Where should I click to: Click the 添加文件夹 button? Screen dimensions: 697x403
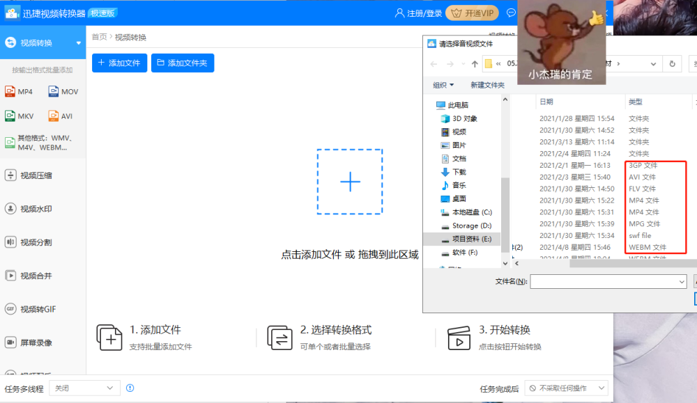182,63
